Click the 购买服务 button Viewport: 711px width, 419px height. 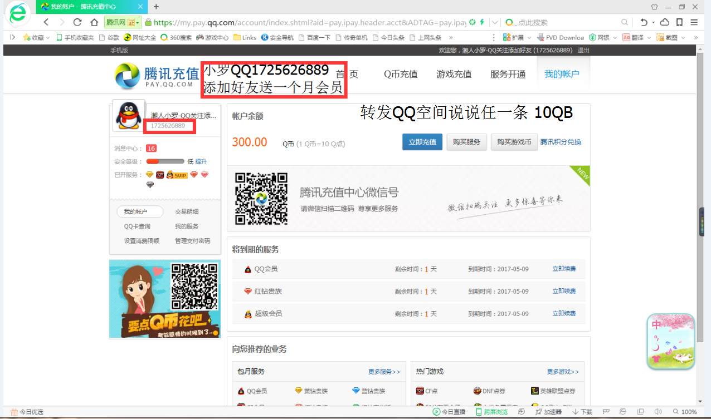click(x=467, y=142)
